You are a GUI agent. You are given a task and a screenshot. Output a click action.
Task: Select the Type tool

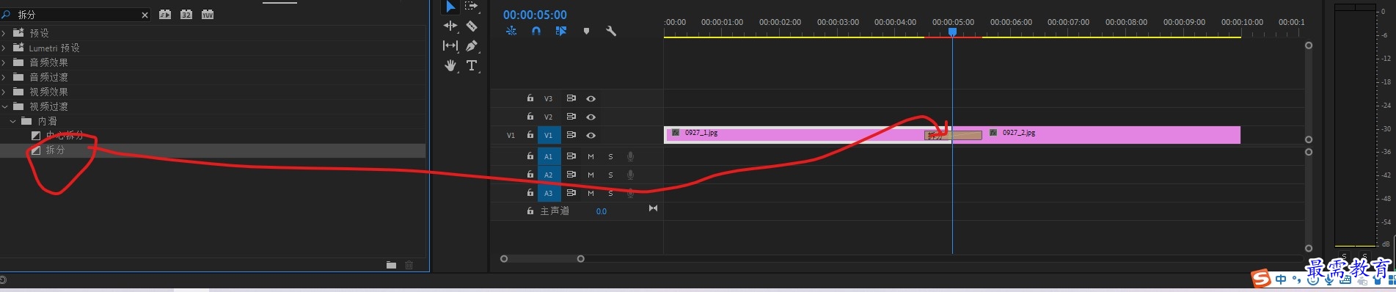(472, 65)
